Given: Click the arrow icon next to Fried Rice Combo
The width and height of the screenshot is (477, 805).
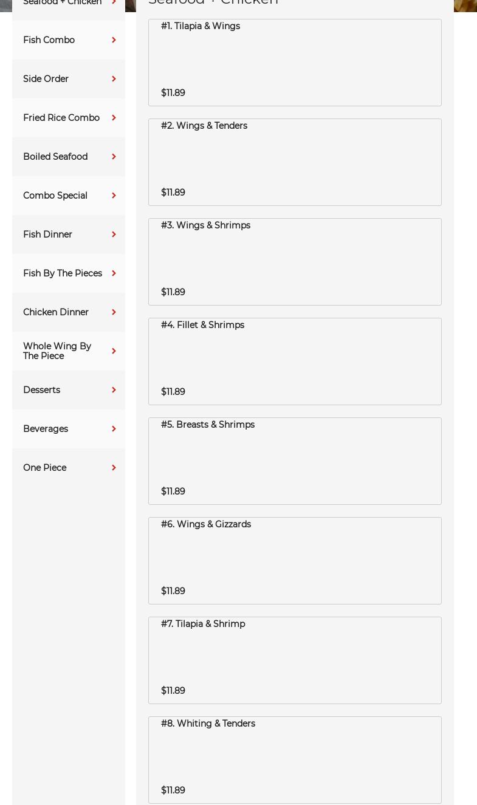Looking at the screenshot, I should [114, 118].
